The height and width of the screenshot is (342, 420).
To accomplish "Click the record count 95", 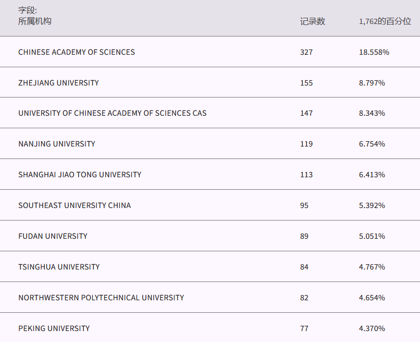I will coord(304,205).
